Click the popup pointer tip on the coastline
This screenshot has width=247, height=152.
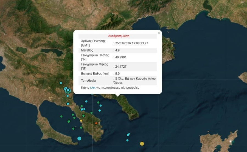(117, 96)
